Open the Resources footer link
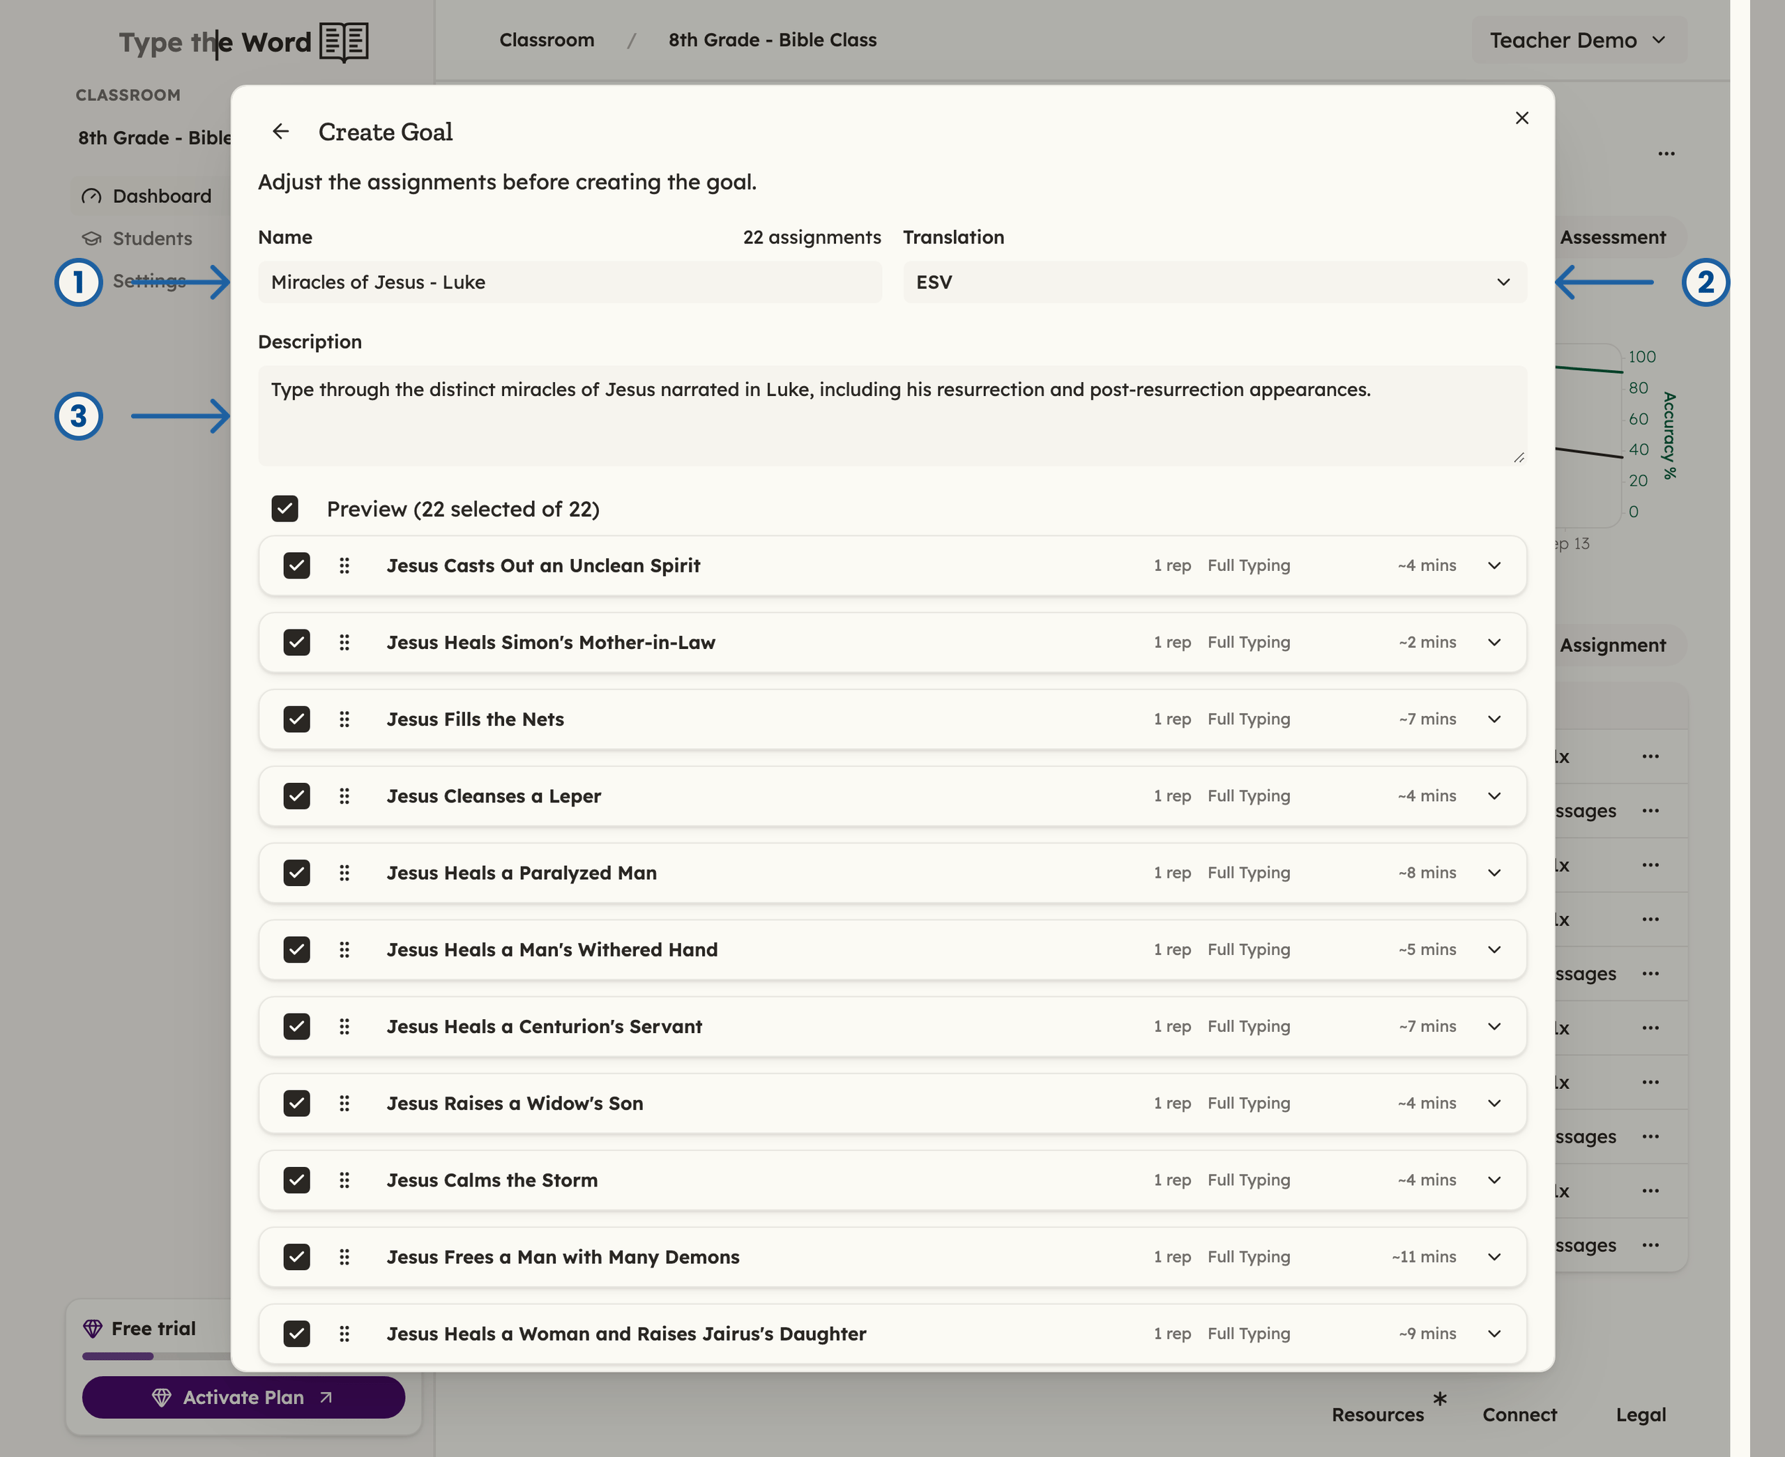Screen dimensions: 1785x1457 [x=1377, y=1415]
